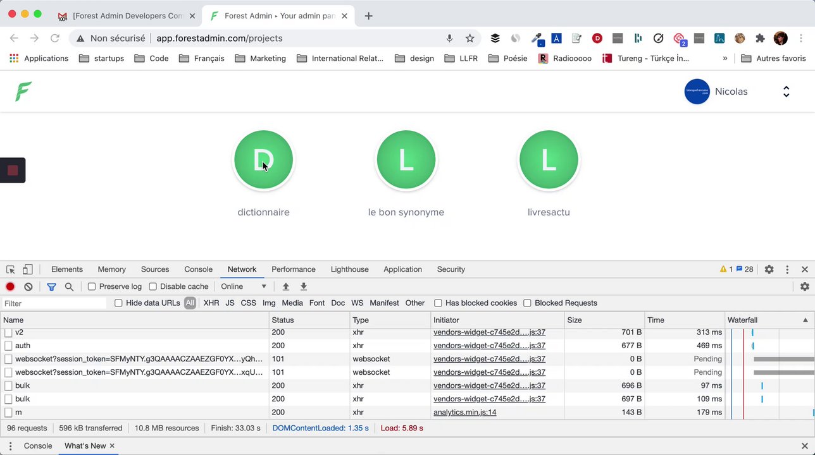This screenshot has width=815, height=455.
Task: Open the Performance tab
Action: click(293, 269)
